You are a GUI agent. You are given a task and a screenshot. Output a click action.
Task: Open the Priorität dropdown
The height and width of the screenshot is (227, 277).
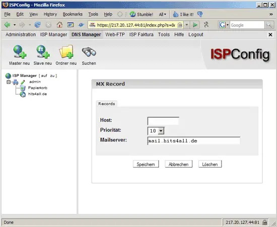tap(161, 131)
